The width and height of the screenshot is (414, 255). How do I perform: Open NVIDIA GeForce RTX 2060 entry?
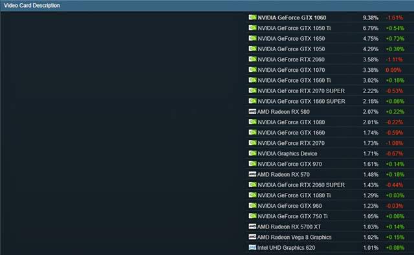click(x=291, y=60)
